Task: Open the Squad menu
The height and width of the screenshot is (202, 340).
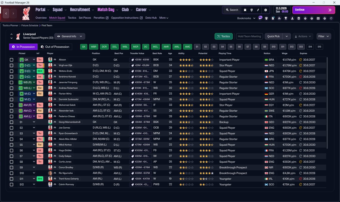Action: [59, 10]
